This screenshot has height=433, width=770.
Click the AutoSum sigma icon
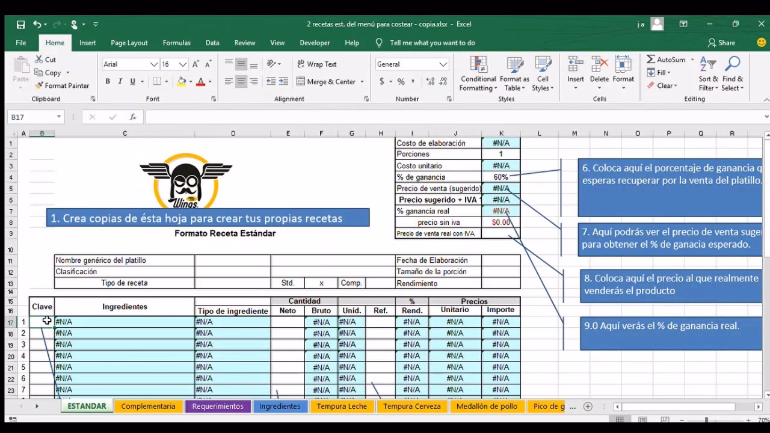651,60
